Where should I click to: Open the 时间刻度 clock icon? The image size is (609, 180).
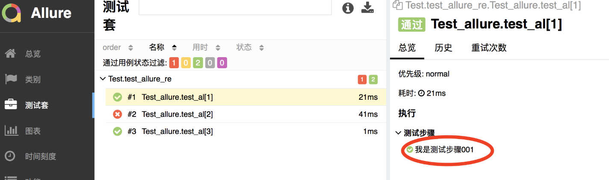tap(11, 156)
